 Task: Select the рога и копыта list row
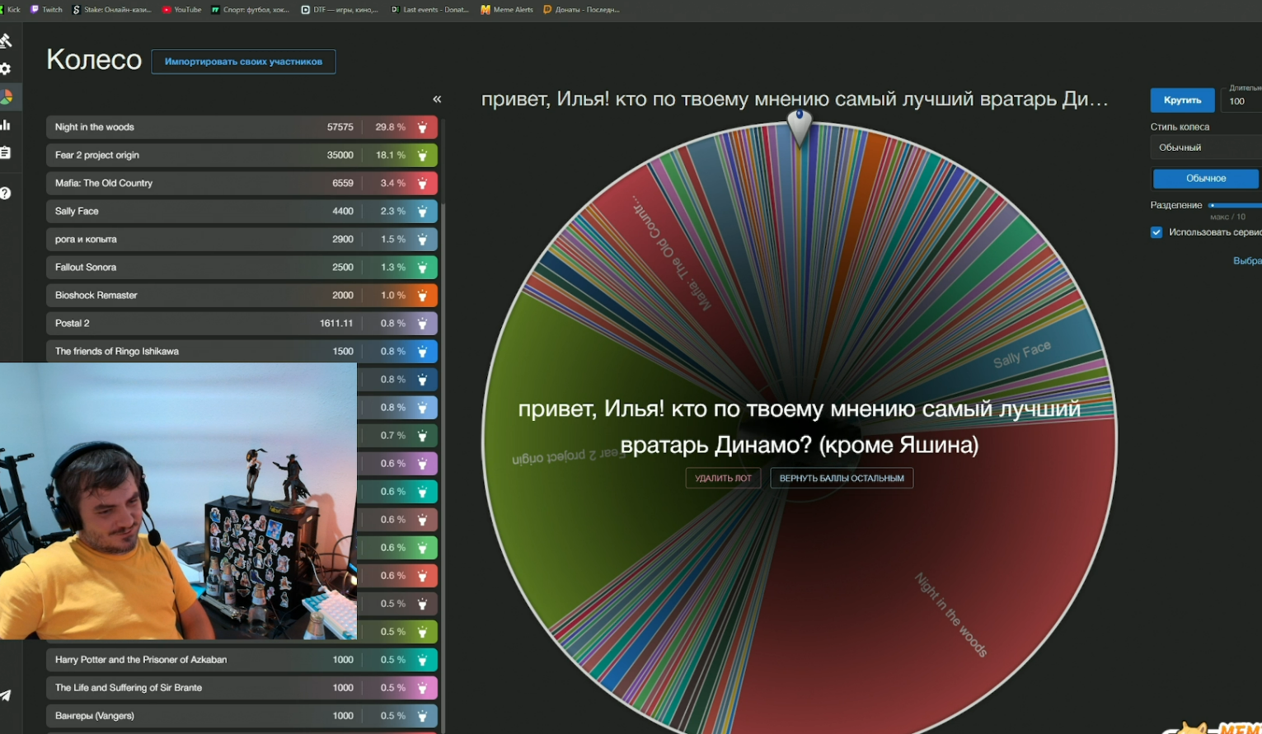pos(242,239)
